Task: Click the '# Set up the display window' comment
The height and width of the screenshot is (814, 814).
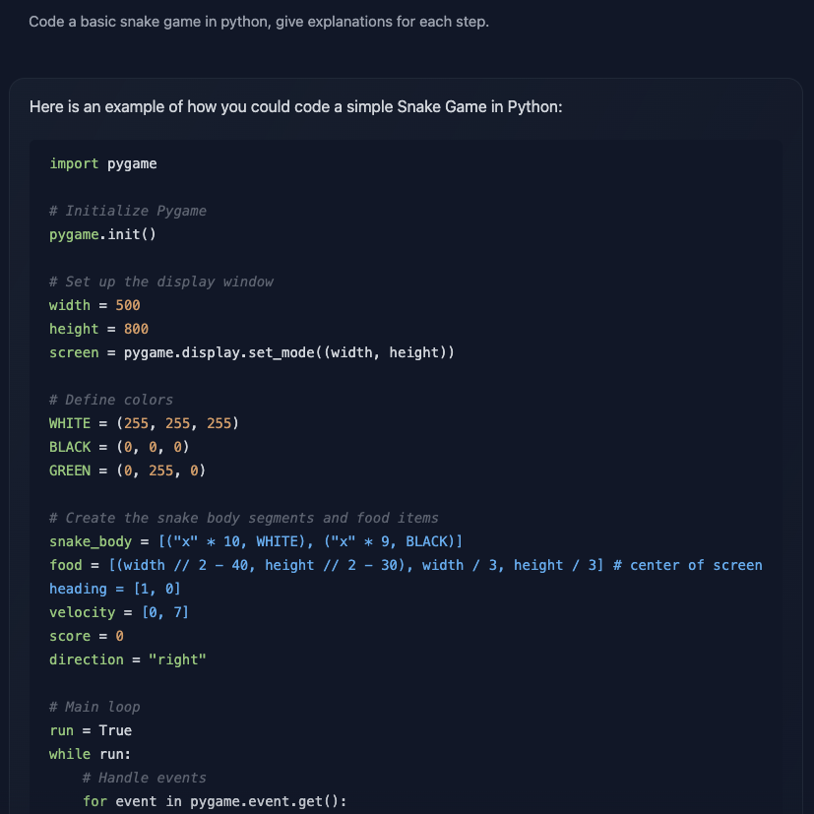Action: (x=161, y=282)
